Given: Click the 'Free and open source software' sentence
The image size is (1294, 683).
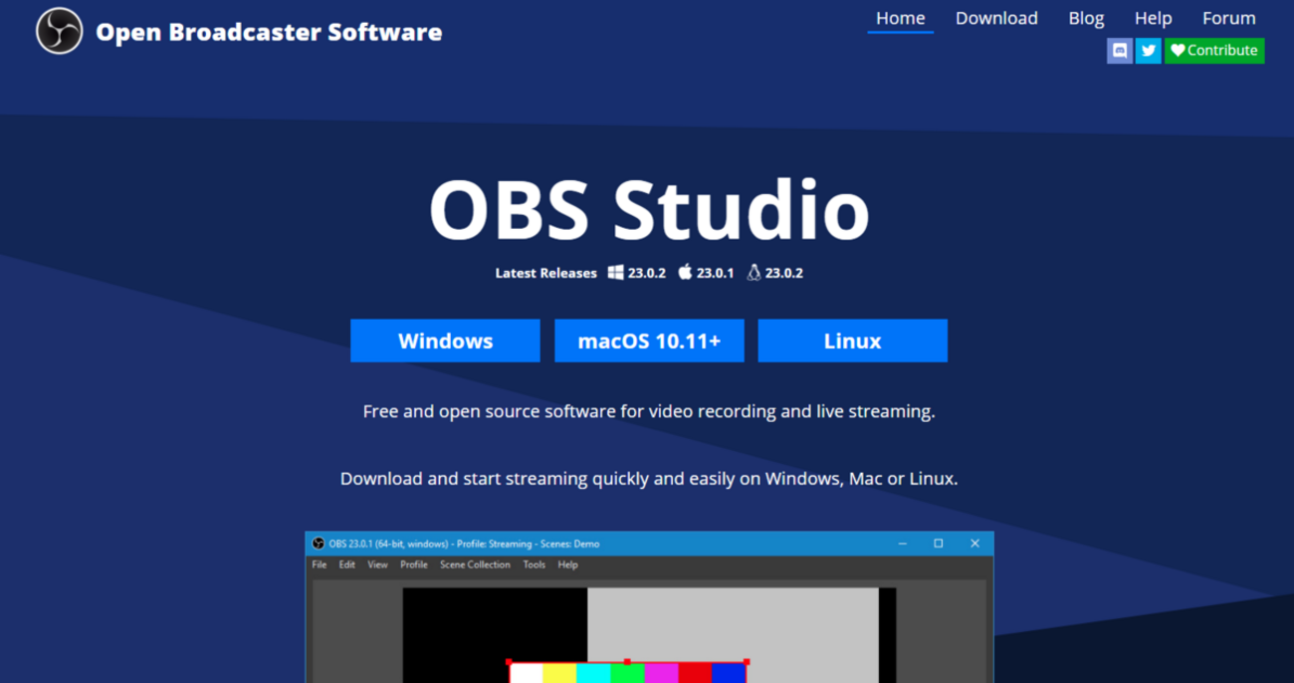Looking at the screenshot, I should point(649,411).
